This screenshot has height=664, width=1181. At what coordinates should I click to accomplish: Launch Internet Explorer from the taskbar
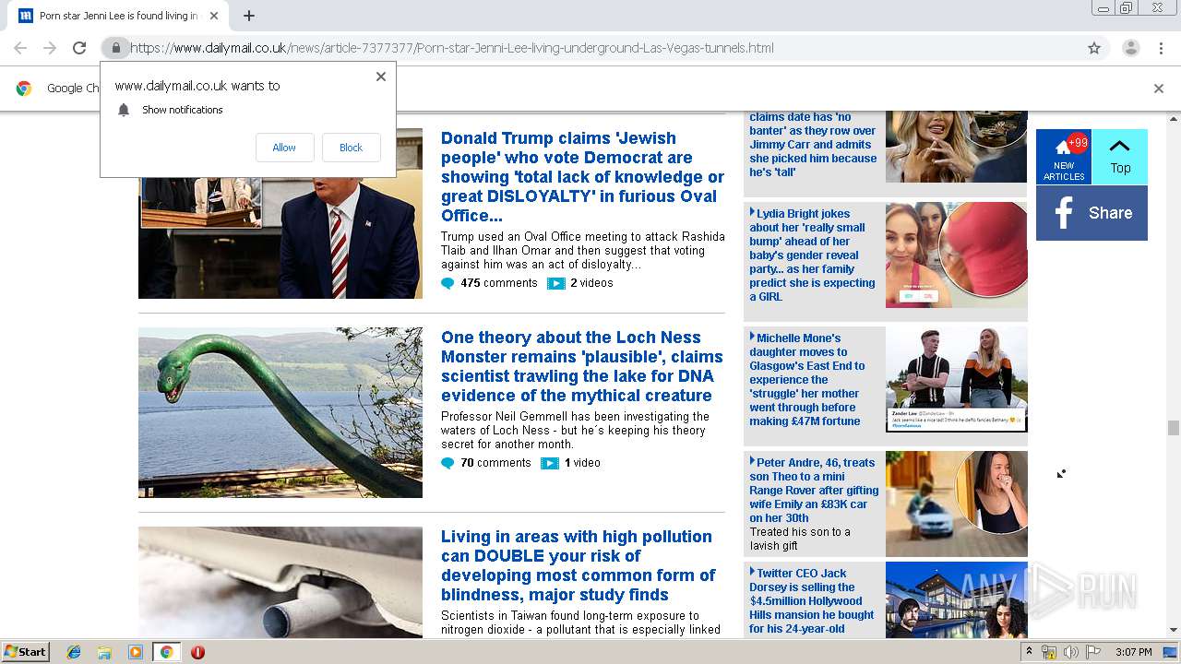(x=74, y=652)
